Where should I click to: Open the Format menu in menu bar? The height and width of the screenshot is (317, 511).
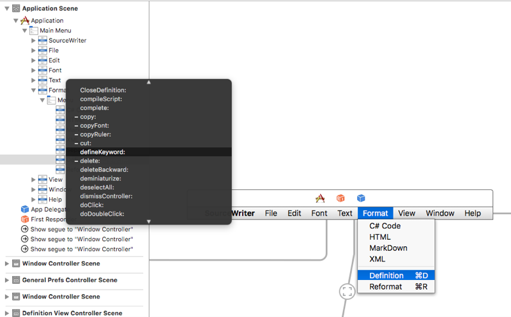374,213
